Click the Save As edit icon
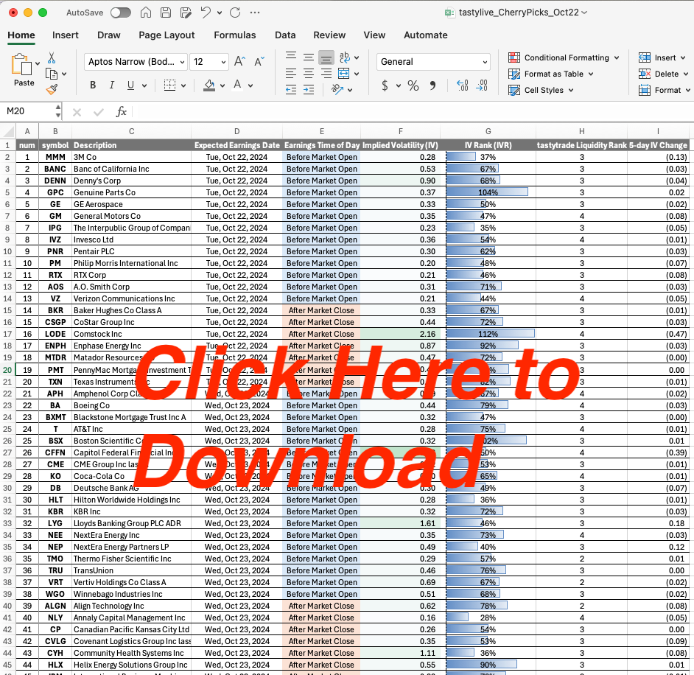The width and height of the screenshot is (694, 675). pyautogui.click(x=186, y=13)
